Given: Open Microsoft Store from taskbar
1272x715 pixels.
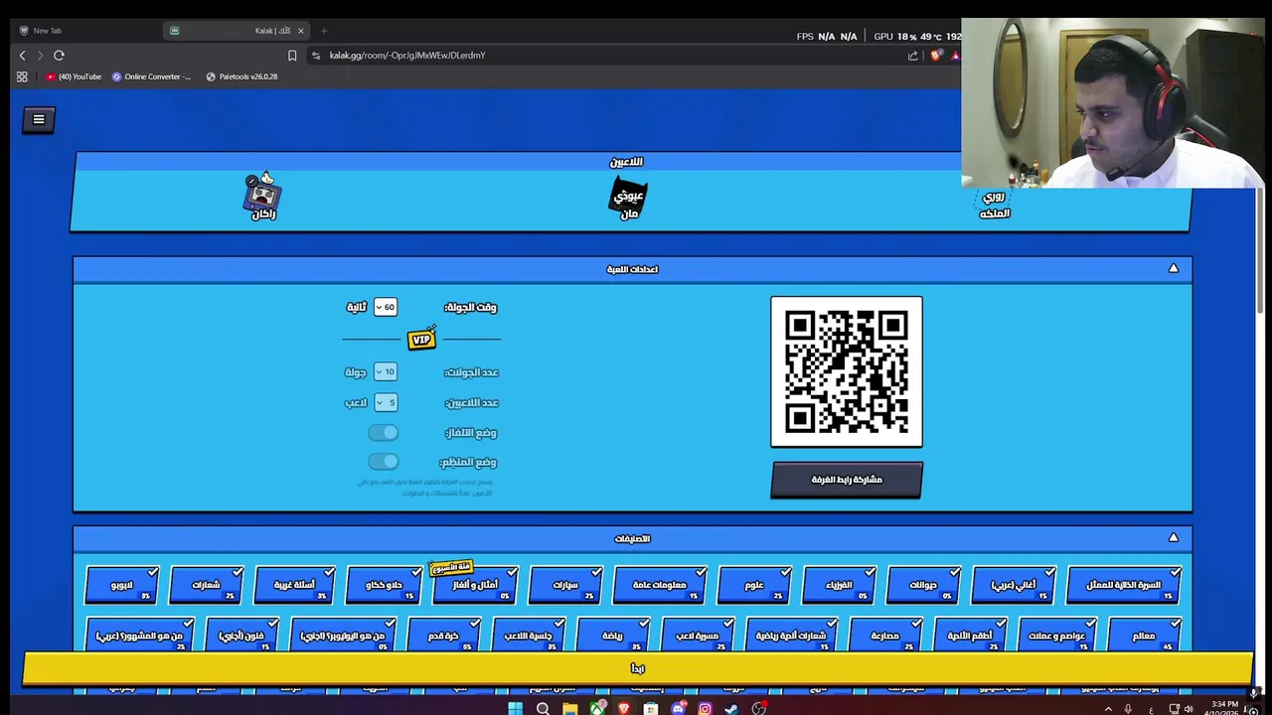Looking at the screenshot, I should click(651, 708).
